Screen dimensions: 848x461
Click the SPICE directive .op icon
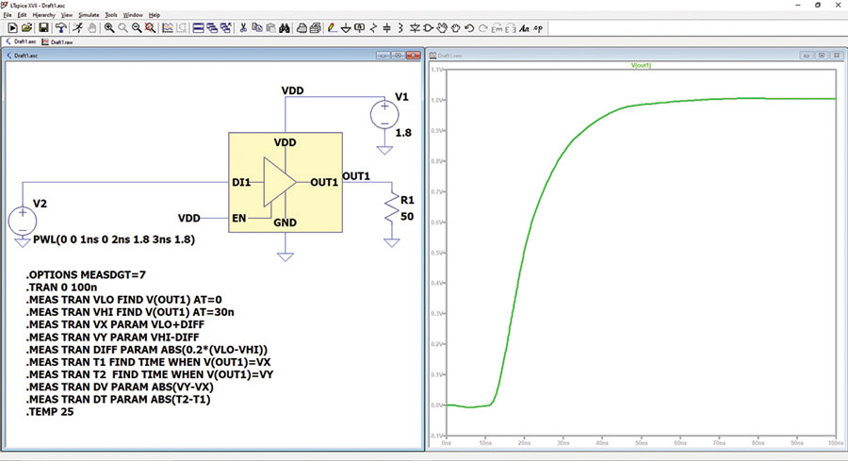538,28
